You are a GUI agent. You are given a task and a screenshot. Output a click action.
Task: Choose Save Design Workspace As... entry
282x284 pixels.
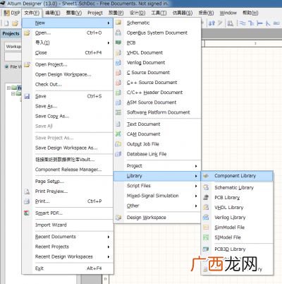pos(68,148)
